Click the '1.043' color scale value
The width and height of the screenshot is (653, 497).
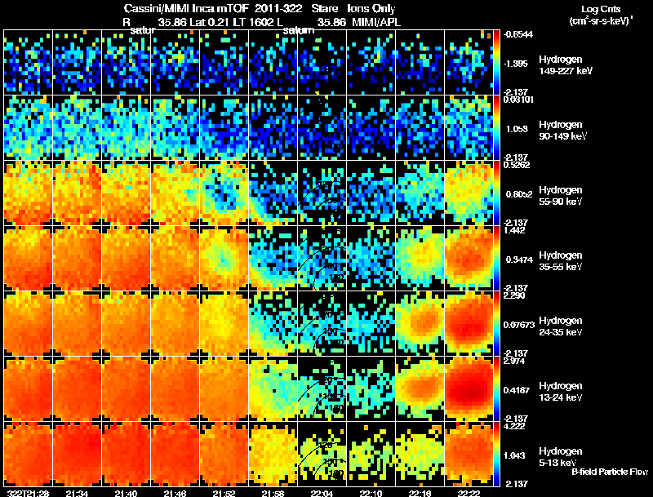(x=516, y=455)
